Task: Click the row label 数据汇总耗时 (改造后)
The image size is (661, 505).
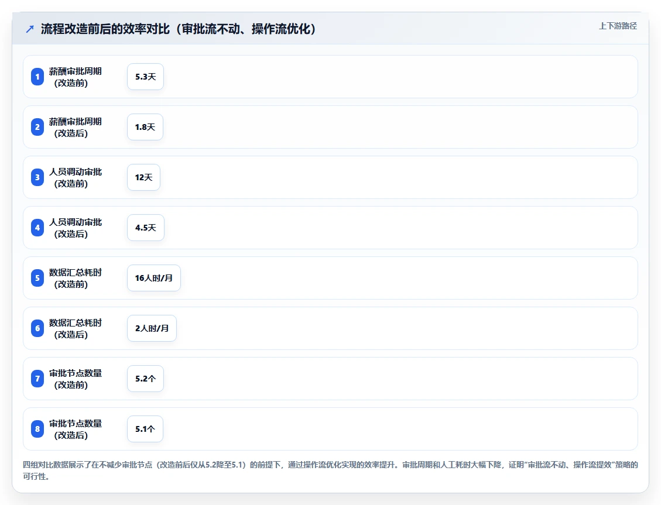Action: pyautogui.click(x=76, y=328)
